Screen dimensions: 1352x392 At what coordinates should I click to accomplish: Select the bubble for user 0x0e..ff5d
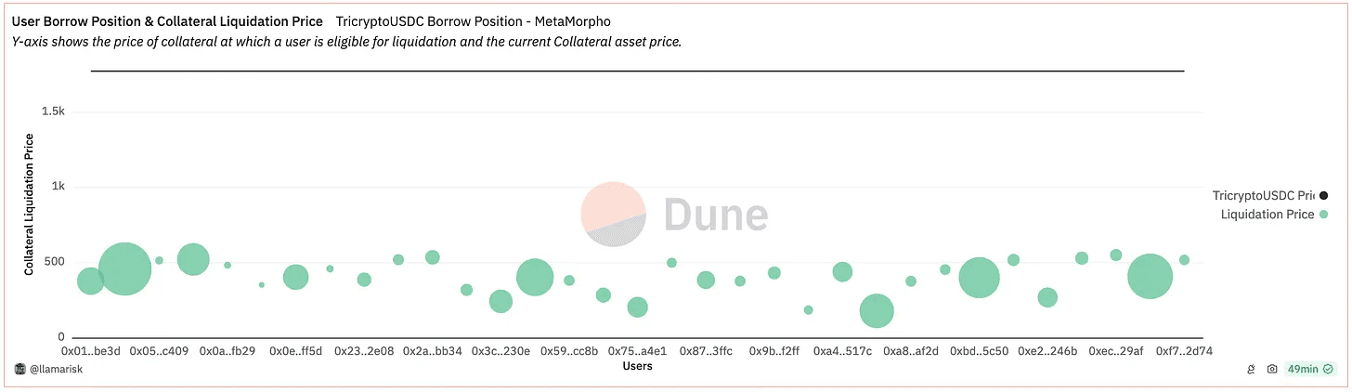pos(295,277)
